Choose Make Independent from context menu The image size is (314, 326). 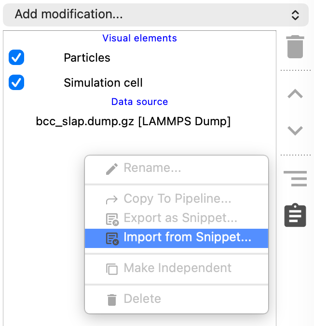coord(177,268)
